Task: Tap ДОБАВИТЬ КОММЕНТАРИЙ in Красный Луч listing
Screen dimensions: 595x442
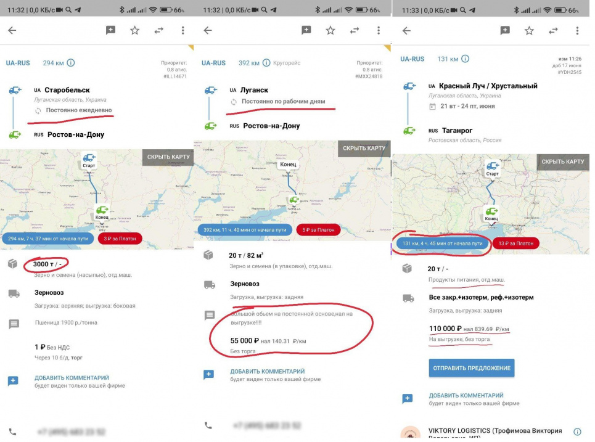Action: click(x=466, y=395)
